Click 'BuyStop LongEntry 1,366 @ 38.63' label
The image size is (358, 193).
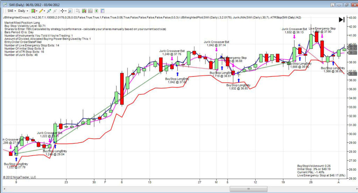tap(333, 70)
